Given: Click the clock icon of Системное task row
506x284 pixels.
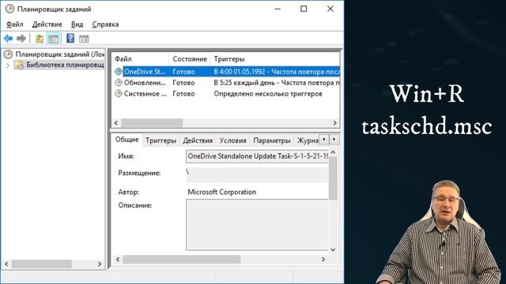Looking at the screenshot, I should pos(119,93).
